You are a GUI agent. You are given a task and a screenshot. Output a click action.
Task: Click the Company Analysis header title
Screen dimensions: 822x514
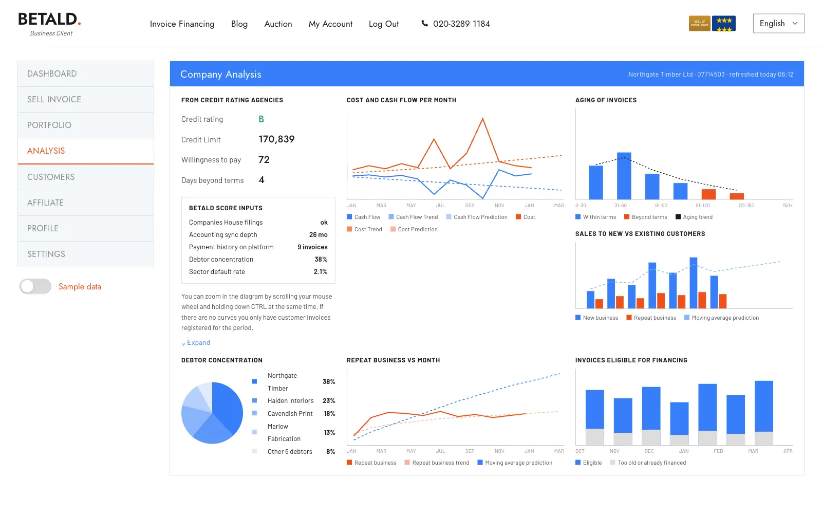(221, 75)
